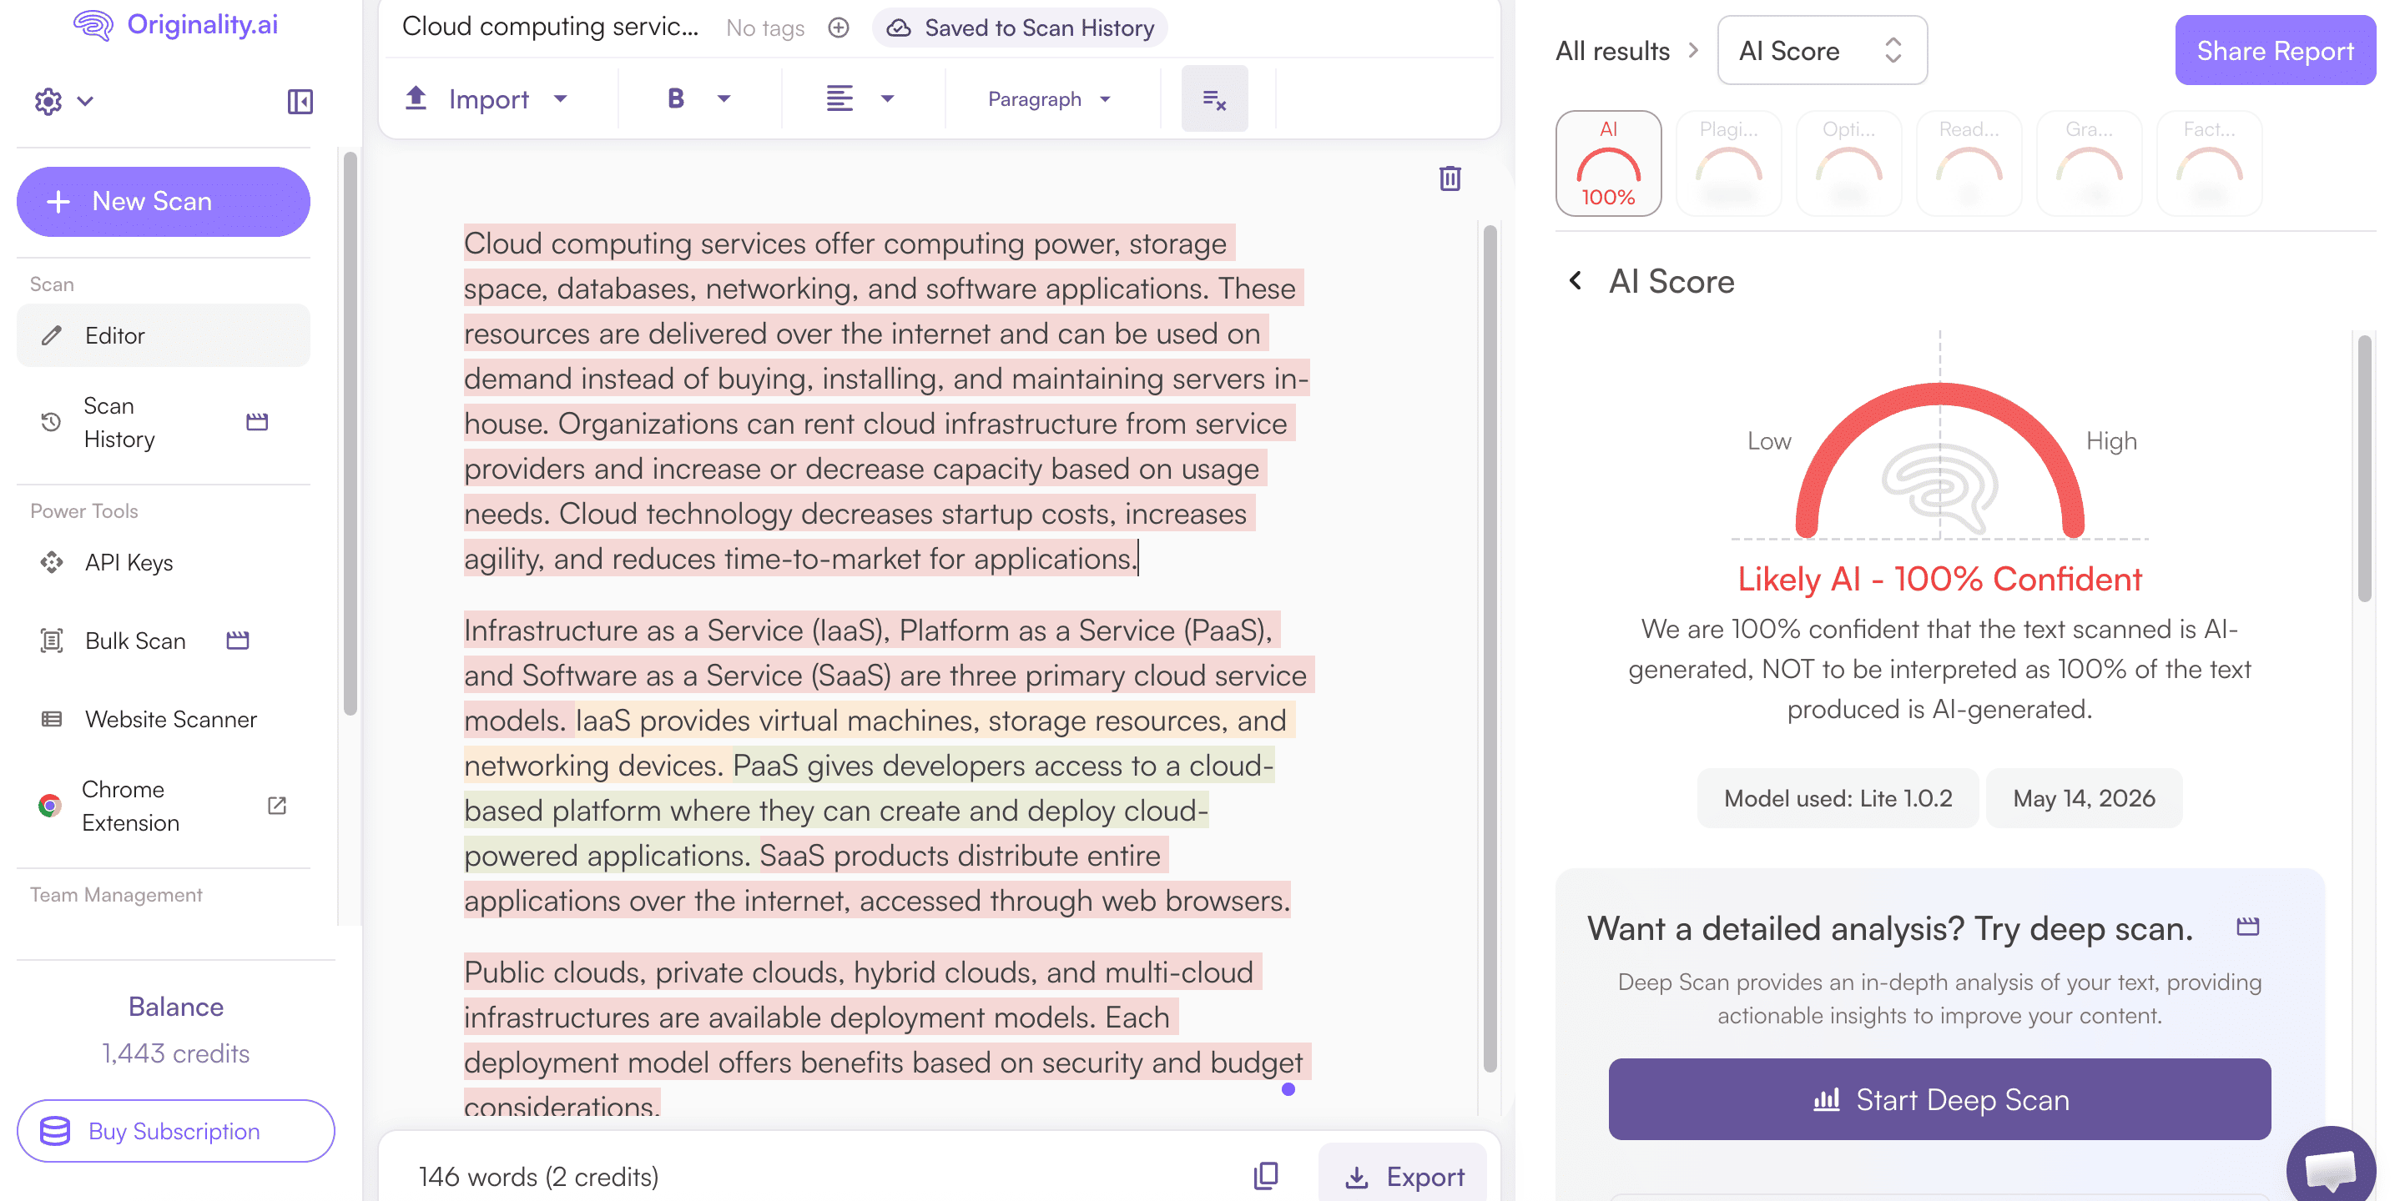Click the Export button
This screenshot has height=1201, width=2400.
(x=1402, y=1176)
